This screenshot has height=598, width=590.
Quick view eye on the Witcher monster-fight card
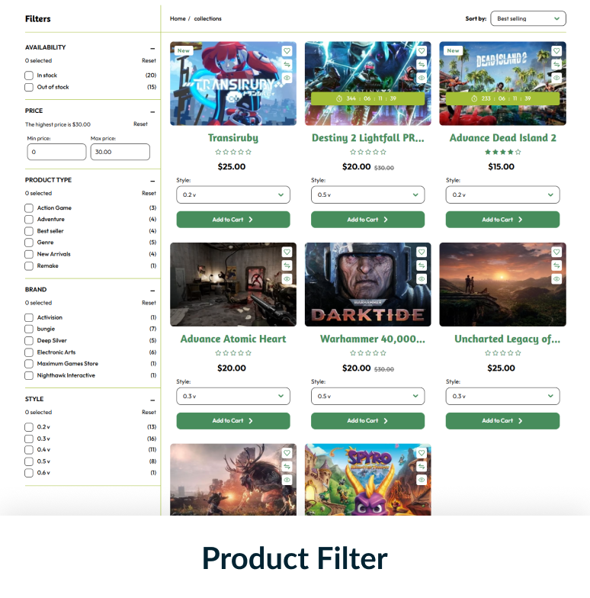287,481
